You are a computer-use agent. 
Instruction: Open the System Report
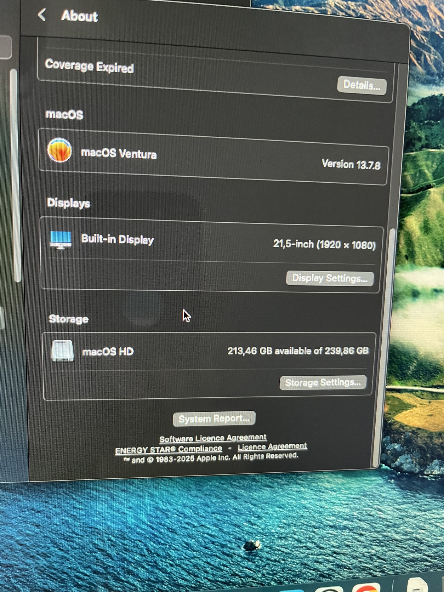(x=214, y=419)
